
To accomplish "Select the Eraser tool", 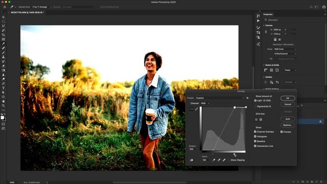I will coord(4,66).
